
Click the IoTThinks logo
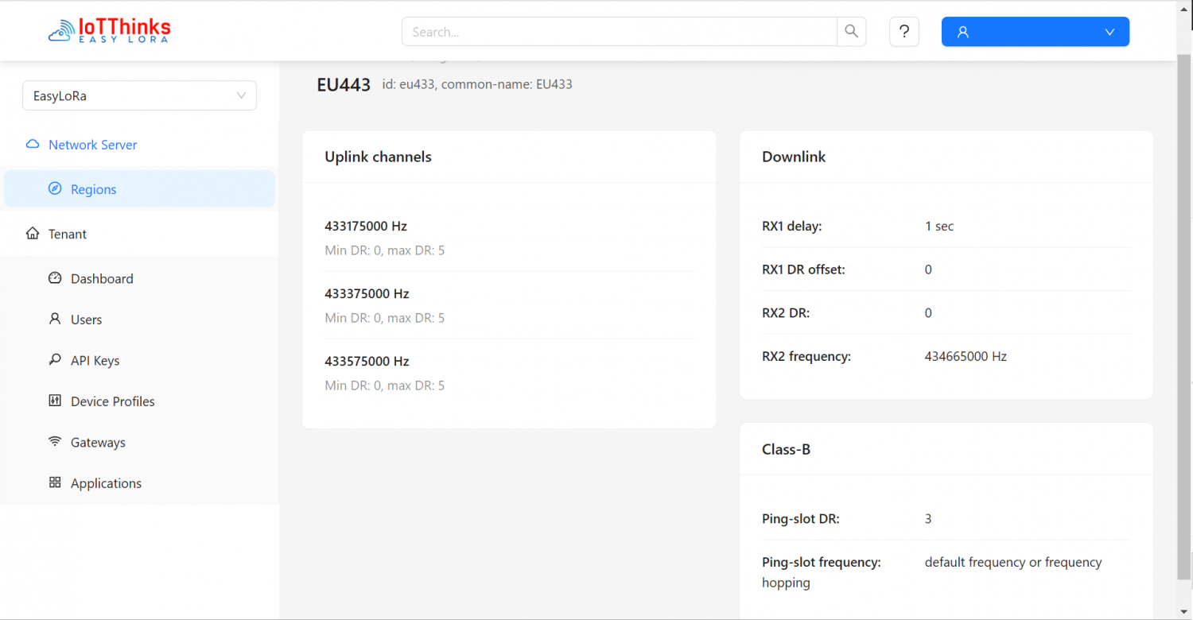(x=108, y=30)
